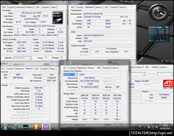Go to SPD tab in the Memory window
The width and height of the screenshot is (174, 136).
pos(37,69)
